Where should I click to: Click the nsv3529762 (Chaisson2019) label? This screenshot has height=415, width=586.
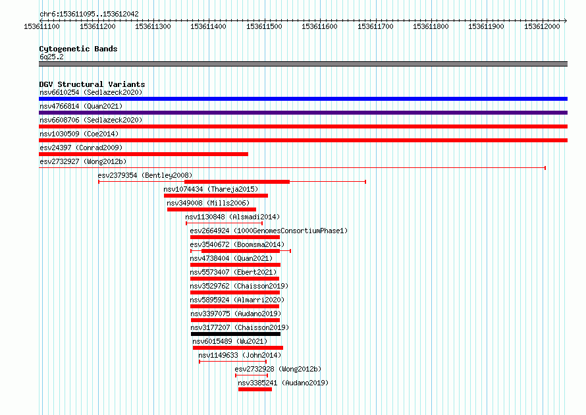coord(239,286)
